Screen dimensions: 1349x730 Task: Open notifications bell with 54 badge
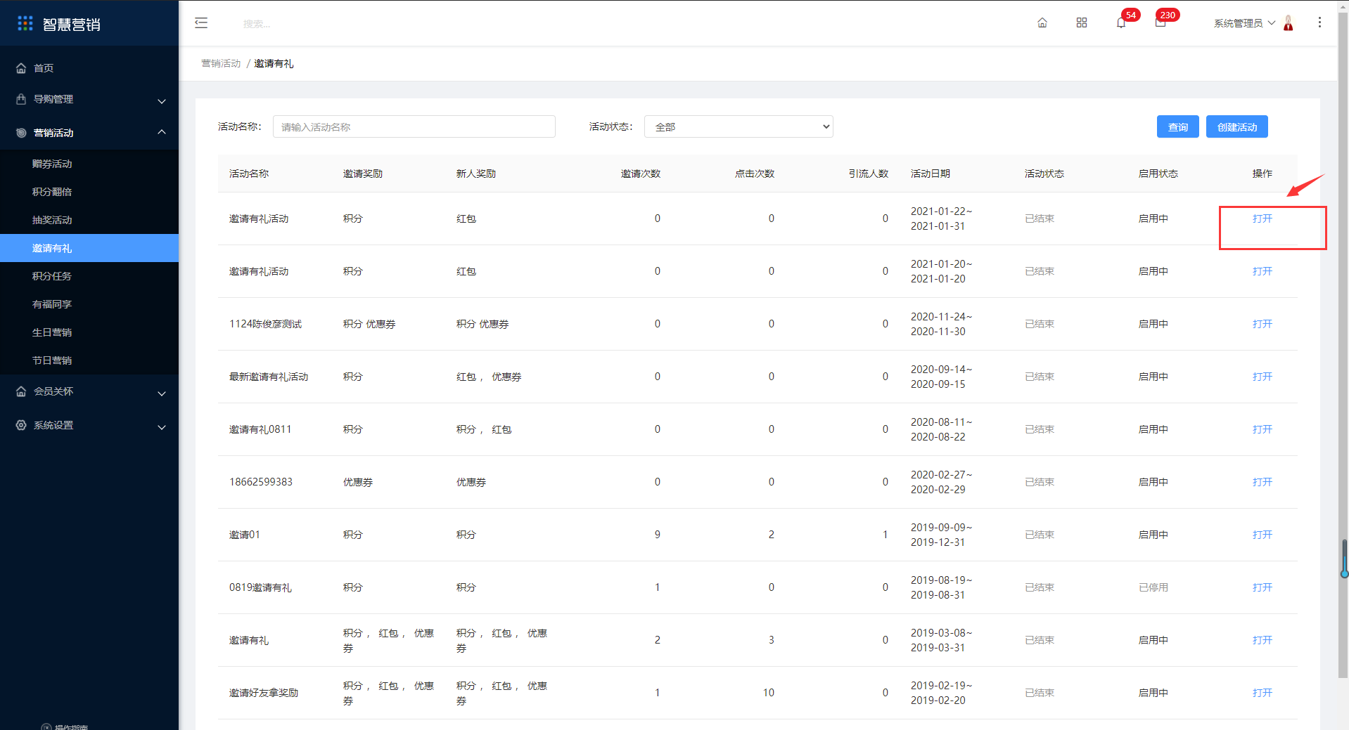coord(1121,23)
